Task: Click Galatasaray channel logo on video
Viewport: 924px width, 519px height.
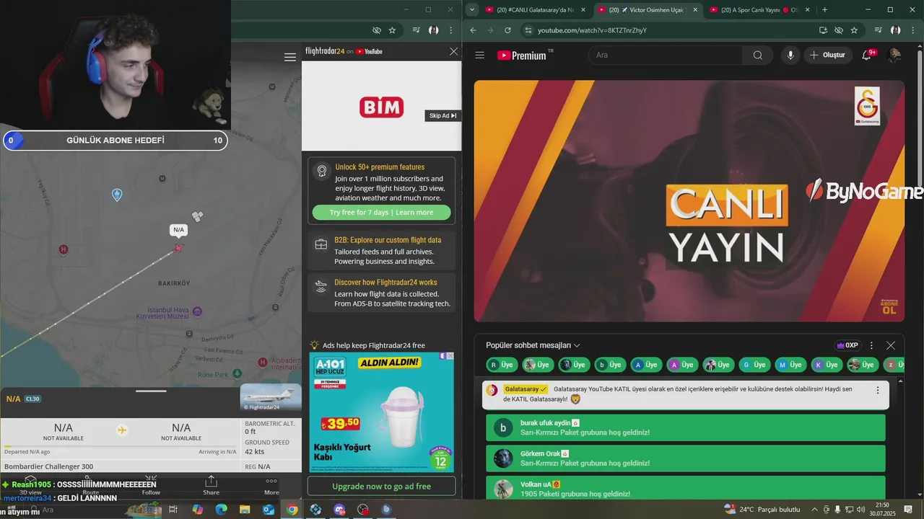Action: [867, 107]
